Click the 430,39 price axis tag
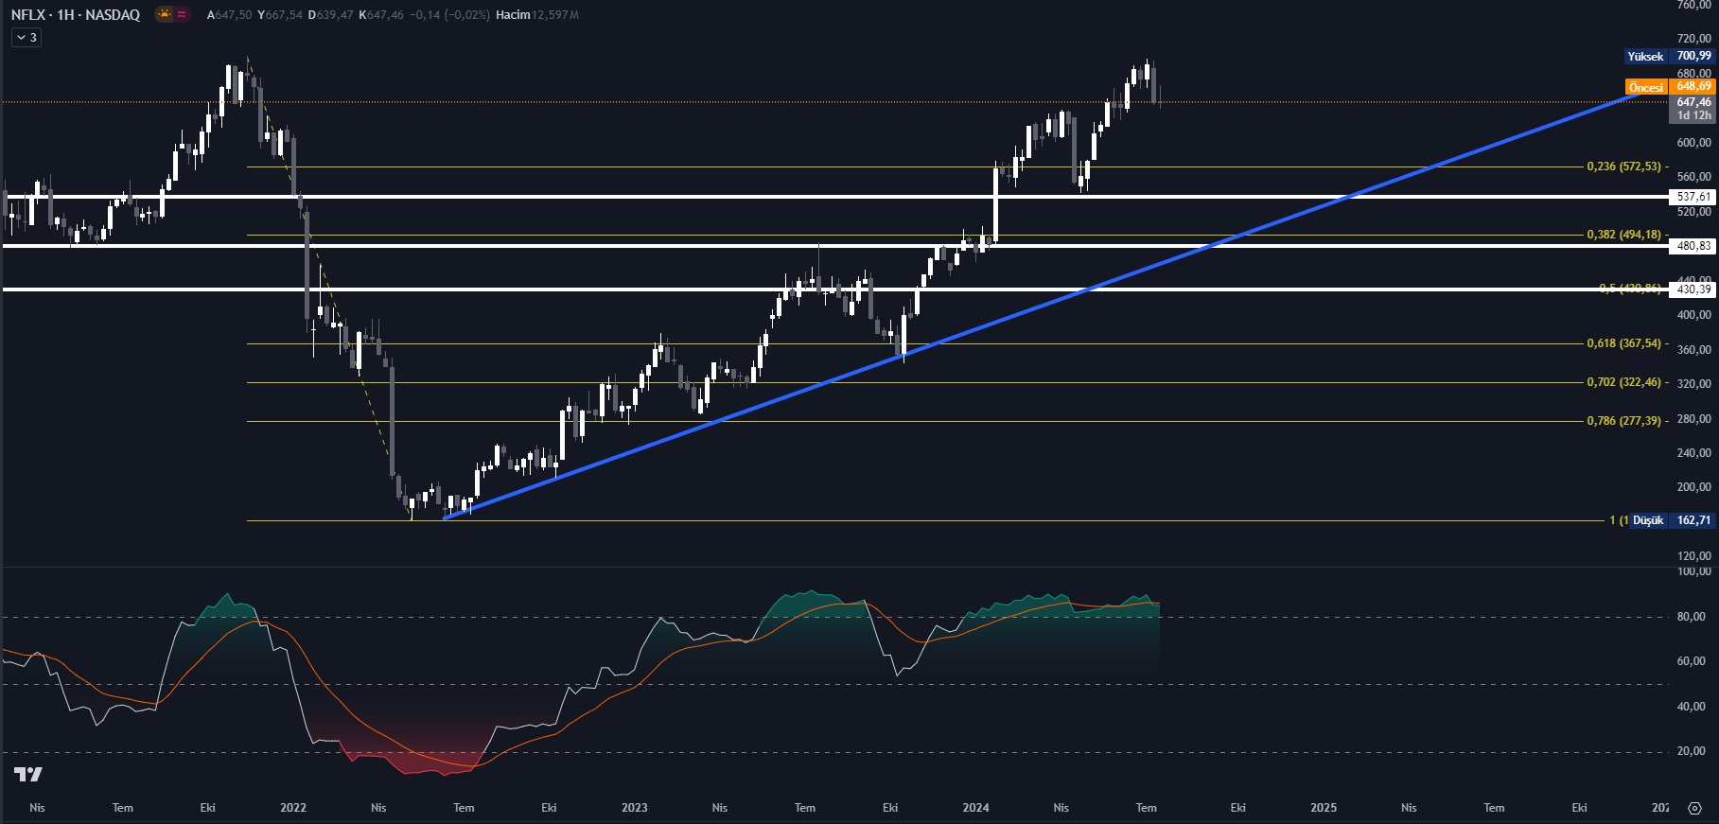Screen dimensions: 1719x824 click(x=1692, y=289)
